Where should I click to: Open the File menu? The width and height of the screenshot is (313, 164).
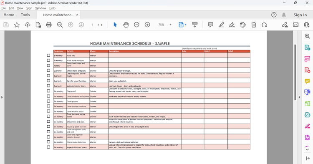pyautogui.click(x=4, y=8)
